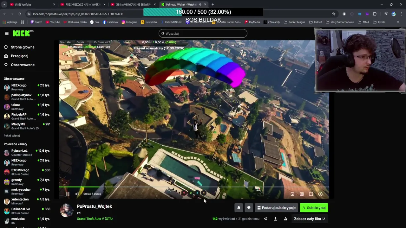Open PayMedia bookmark
The width and height of the screenshot is (406, 228).
(x=252, y=22)
